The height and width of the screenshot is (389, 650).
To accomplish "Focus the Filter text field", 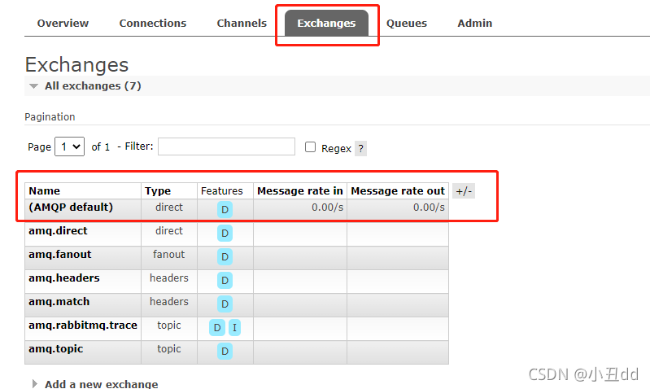I will [226, 146].
